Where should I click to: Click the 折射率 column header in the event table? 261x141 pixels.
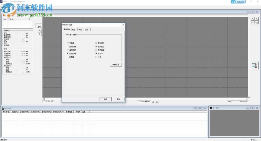coord(78,112)
